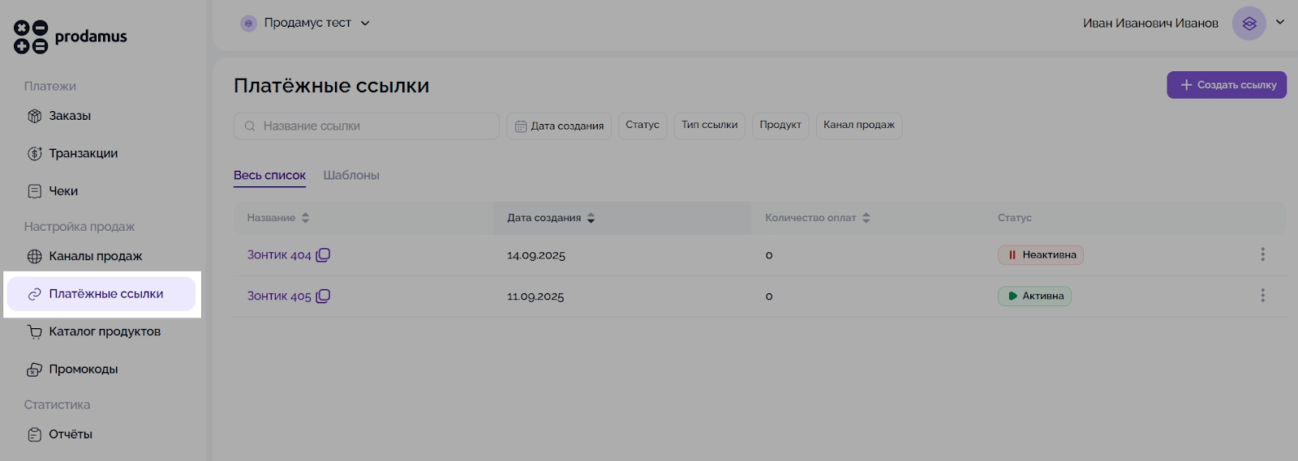Sort table by Дата создания arrows

tap(591, 218)
